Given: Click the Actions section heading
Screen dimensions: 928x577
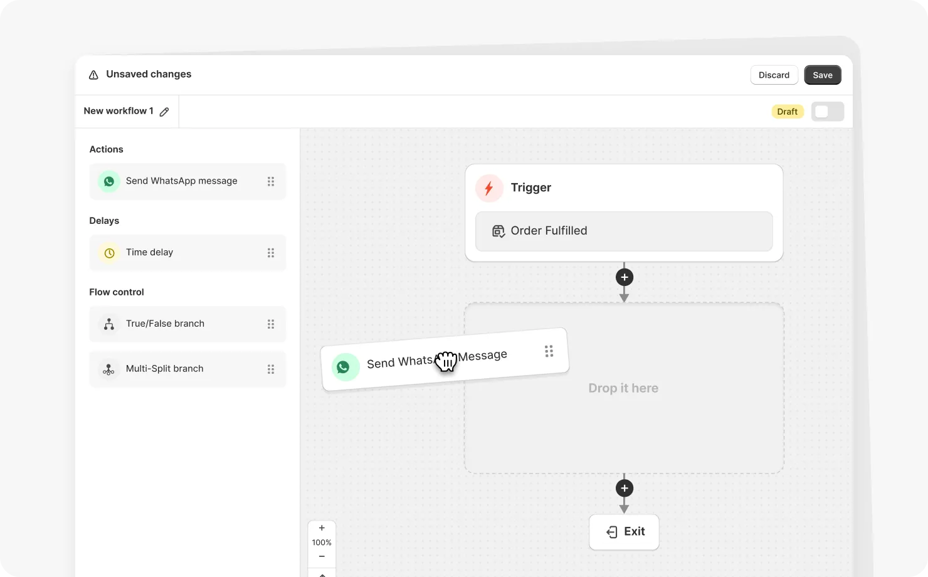Looking at the screenshot, I should coord(106,149).
